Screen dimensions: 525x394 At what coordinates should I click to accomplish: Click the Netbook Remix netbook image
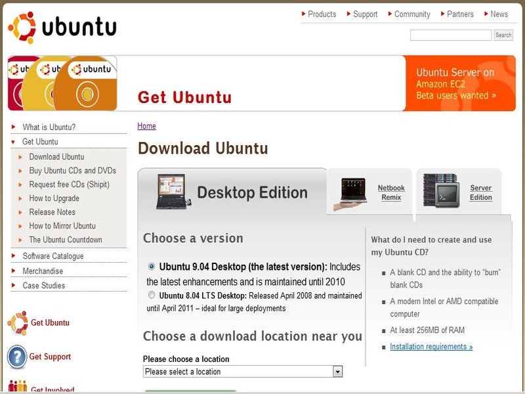click(x=351, y=193)
